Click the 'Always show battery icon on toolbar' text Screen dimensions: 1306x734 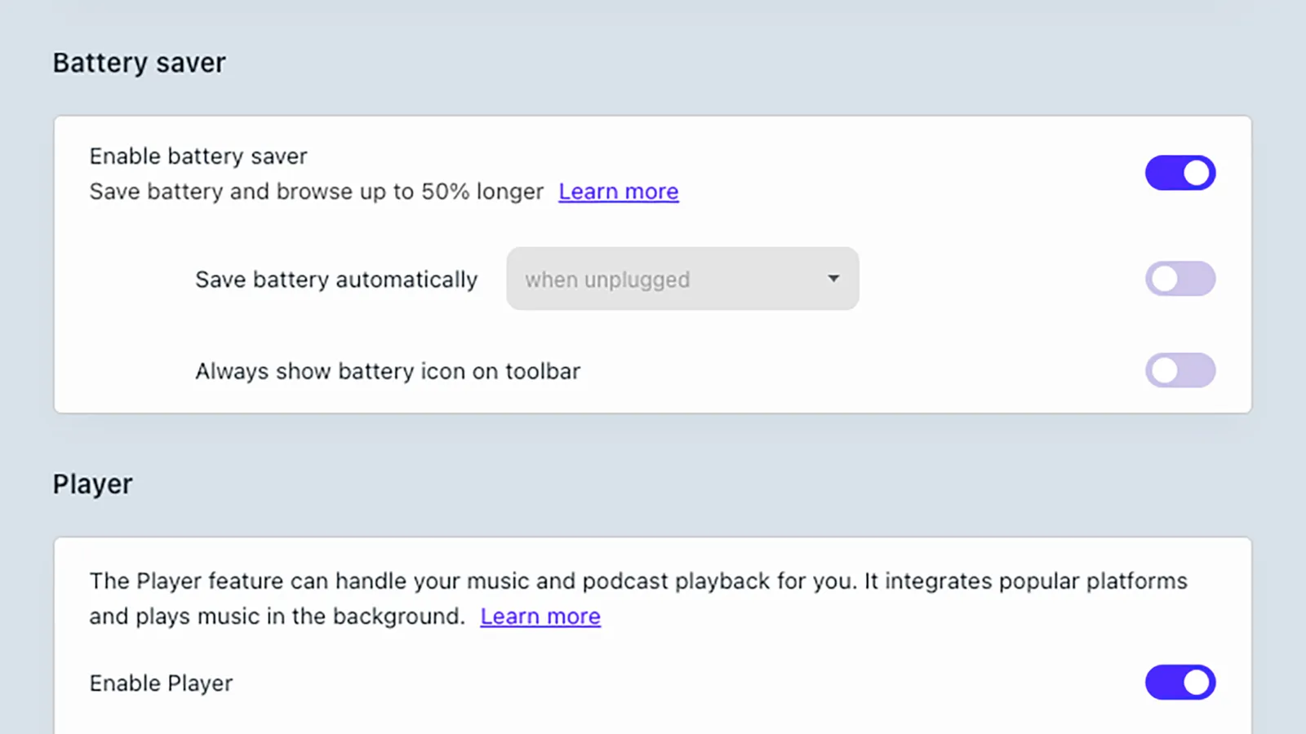[387, 370]
